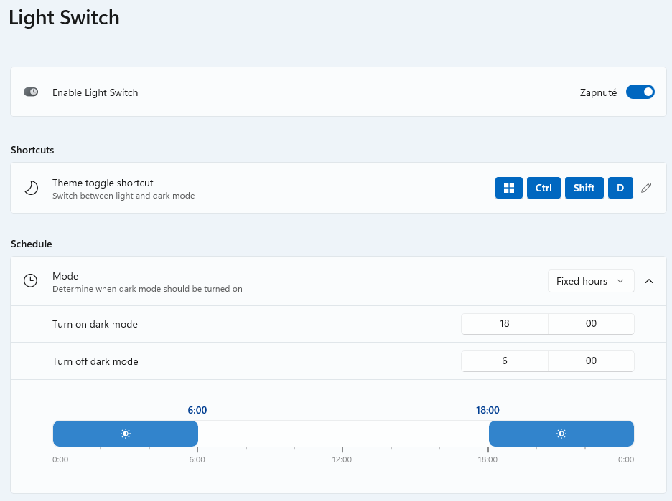Image resolution: width=672 pixels, height=501 pixels.
Task: Select the Turn on dark mode hour field
Action: point(504,324)
